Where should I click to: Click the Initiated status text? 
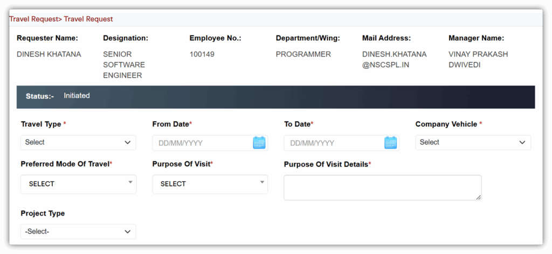coord(77,96)
